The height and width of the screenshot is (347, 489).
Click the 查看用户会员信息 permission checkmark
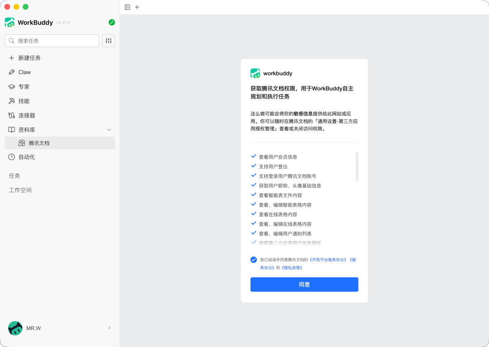click(254, 157)
